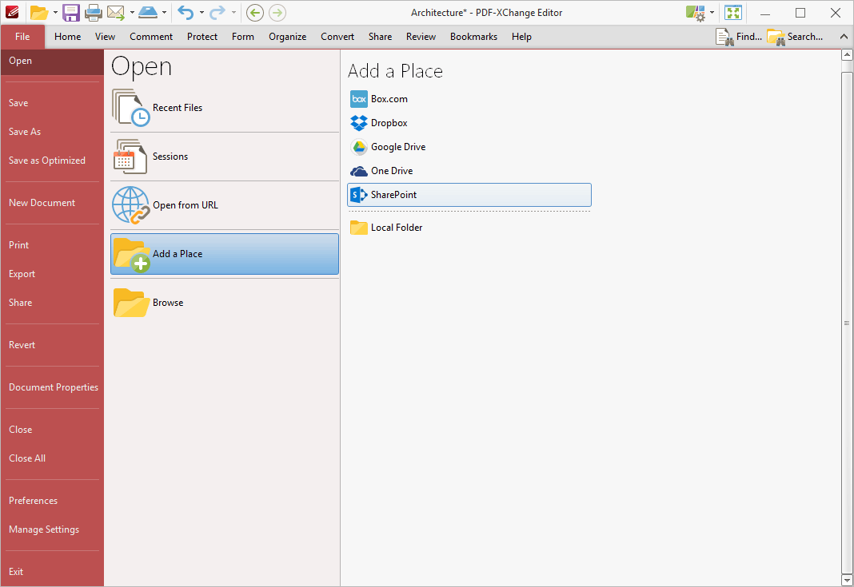Image resolution: width=854 pixels, height=587 pixels.
Task: Go to the Form tab
Action: coord(243,37)
